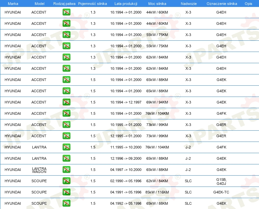Viewport: 259px width, 209px height.
Task: Select the 11.1995 -> 10.2000 date cell
Action: [126, 147]
